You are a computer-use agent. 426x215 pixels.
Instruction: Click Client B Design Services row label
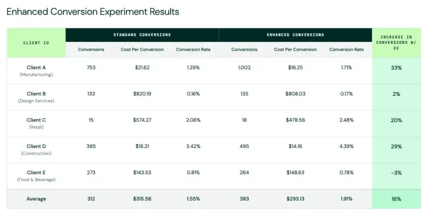tap(36, 97)
